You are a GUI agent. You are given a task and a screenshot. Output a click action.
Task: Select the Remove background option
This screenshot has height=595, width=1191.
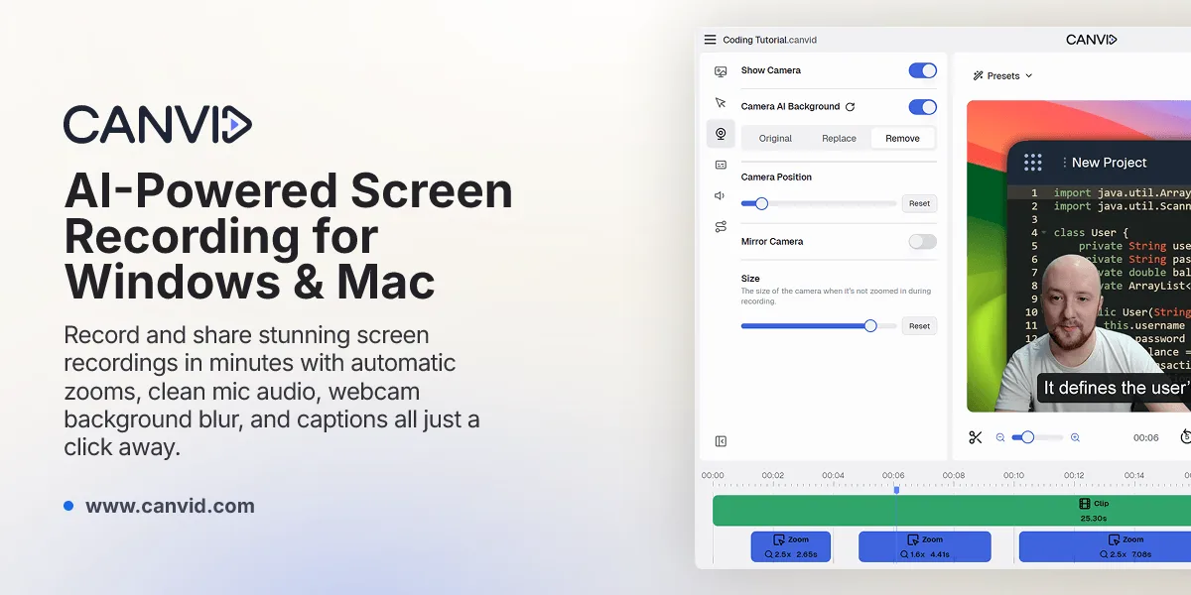click(x=903, y=139)
